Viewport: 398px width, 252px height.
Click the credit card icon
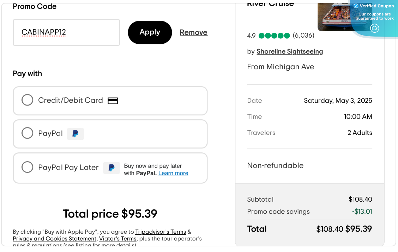113,101
